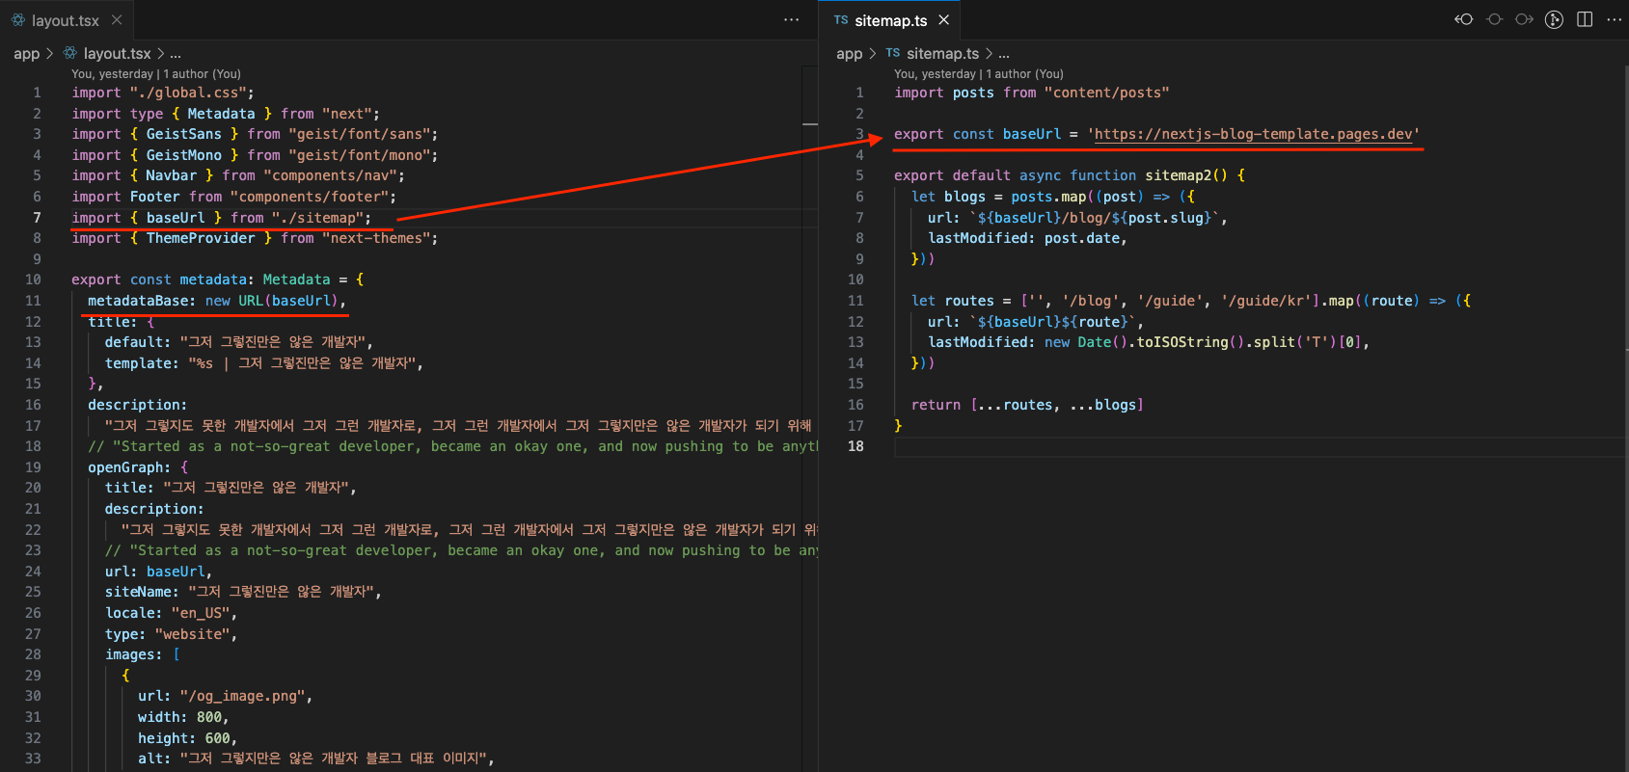
Task: Open More Actions menu in left editor group
Action: click(x=792, y=19)
